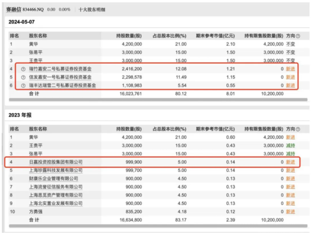Click the value 835,200
The image size is (313, 233).
click(134, 212)
